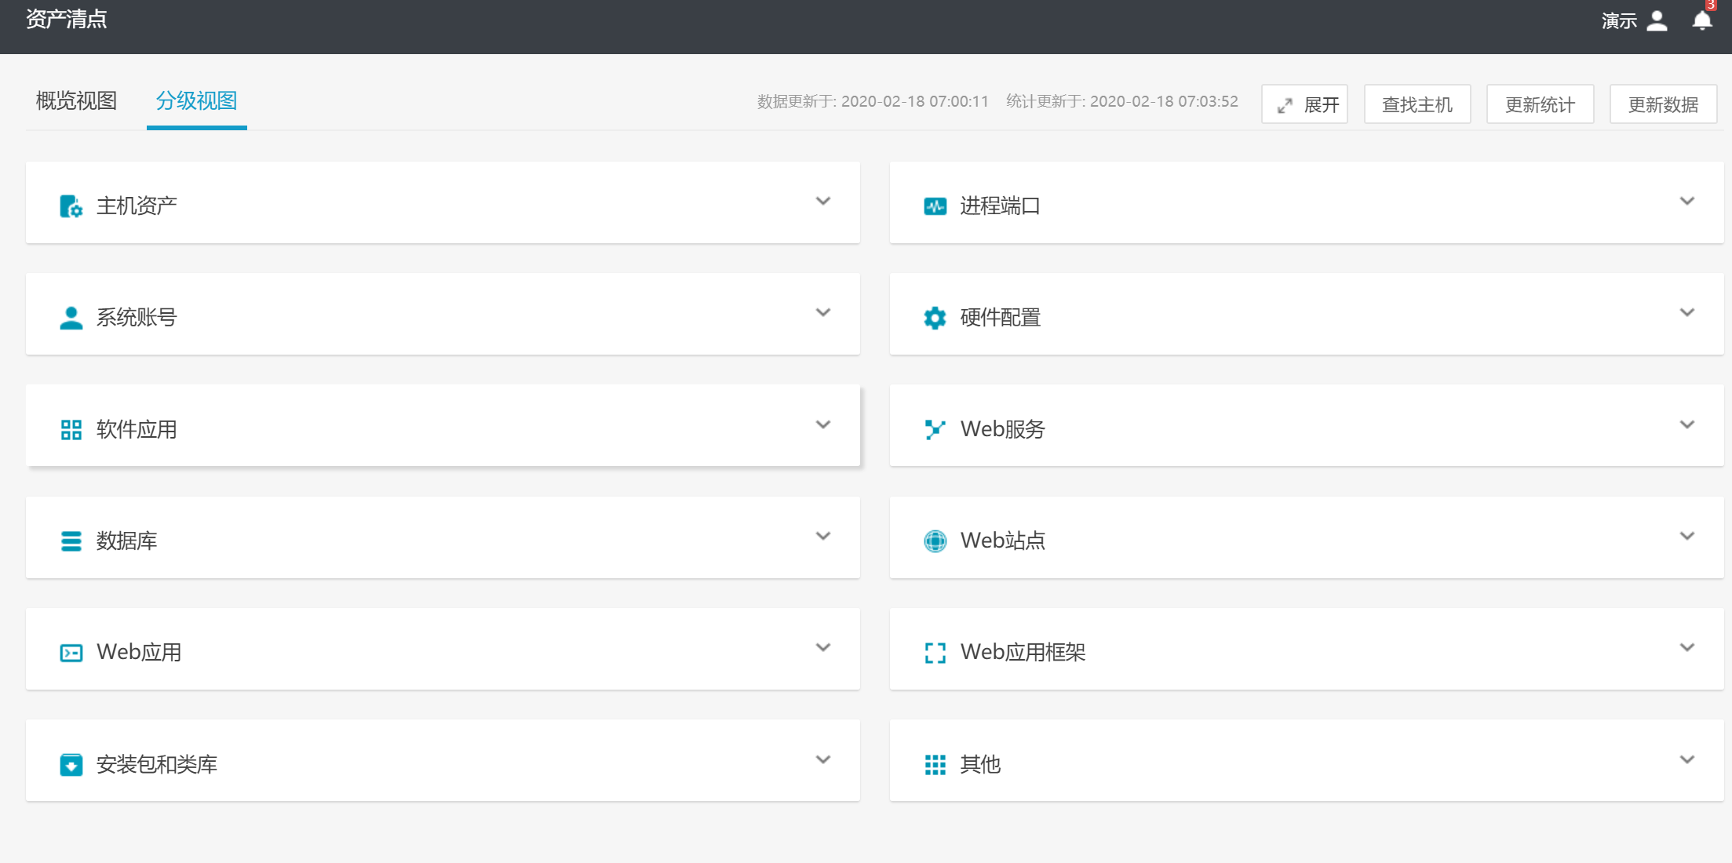This screenshot has height=863, width=1732.
Task: Expand the 其他 panel chevron
Action: 1686,760
